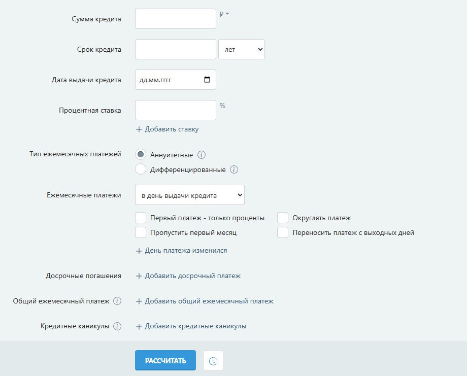The image size is (467, 376).
Task: Click the Сумма кредита input field
Action: click(x=175, y=19)
